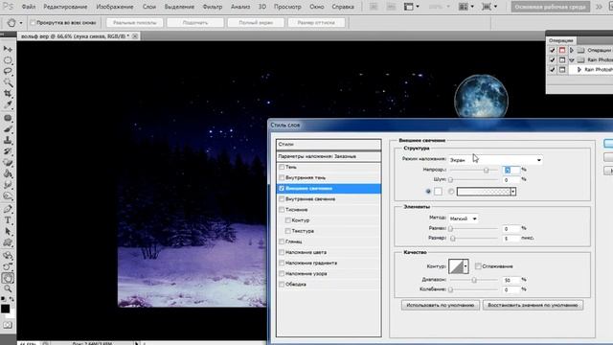
Task: Select the gradient glow radio button
Action: (451, 192)
